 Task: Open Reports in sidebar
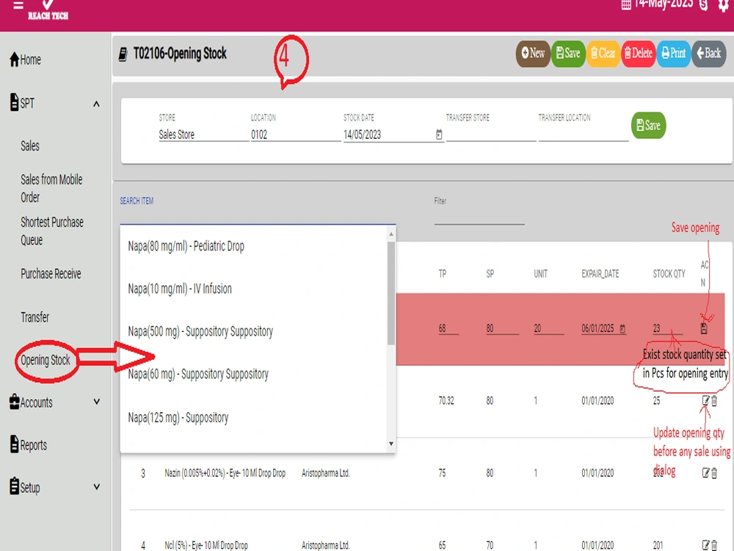29,444
